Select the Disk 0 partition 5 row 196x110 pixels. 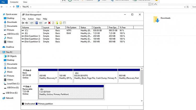[x=82, y=42]
